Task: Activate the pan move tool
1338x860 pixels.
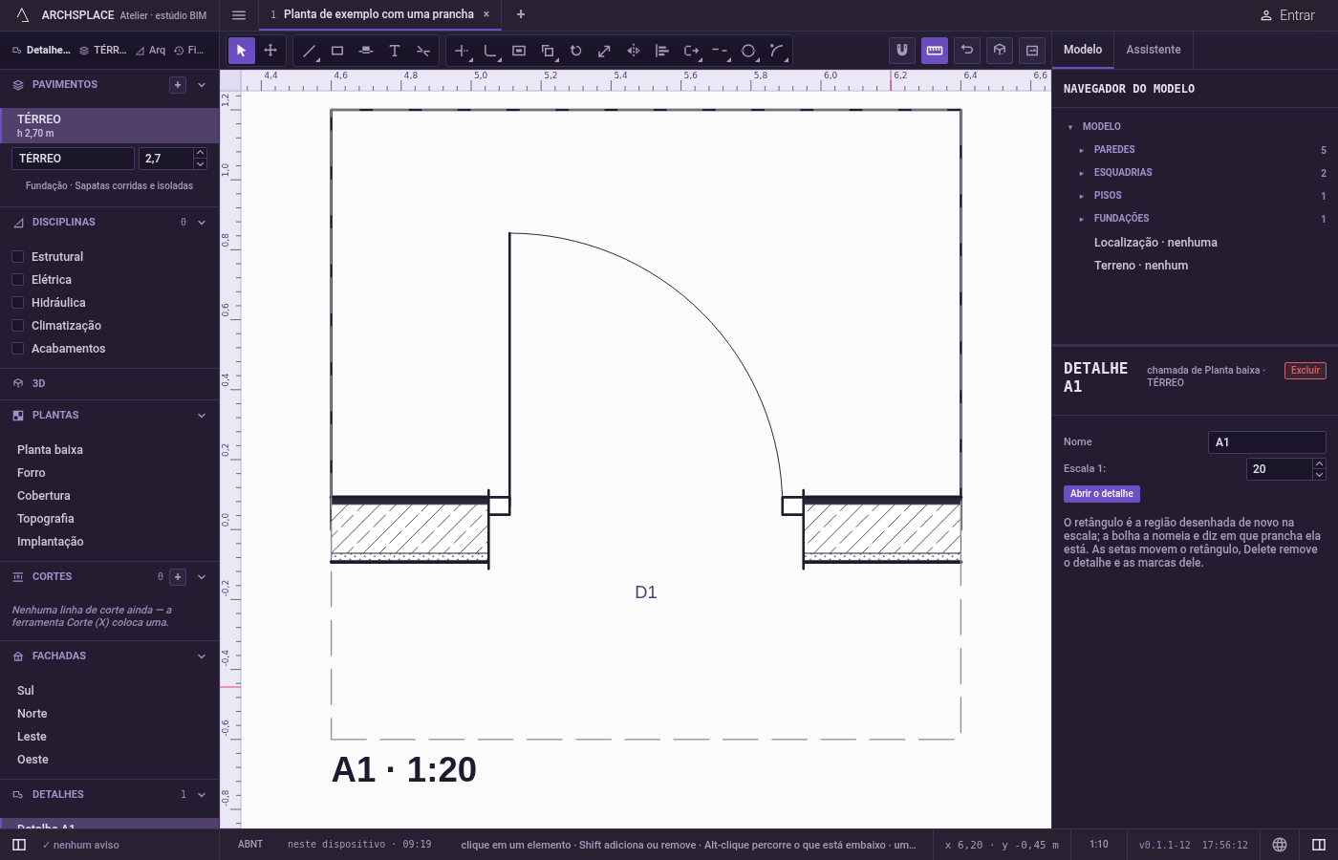Action: (270, 51)
